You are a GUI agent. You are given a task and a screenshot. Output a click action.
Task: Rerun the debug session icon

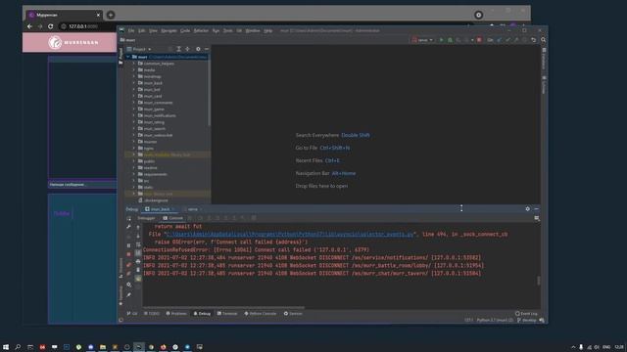click(128, 219)
